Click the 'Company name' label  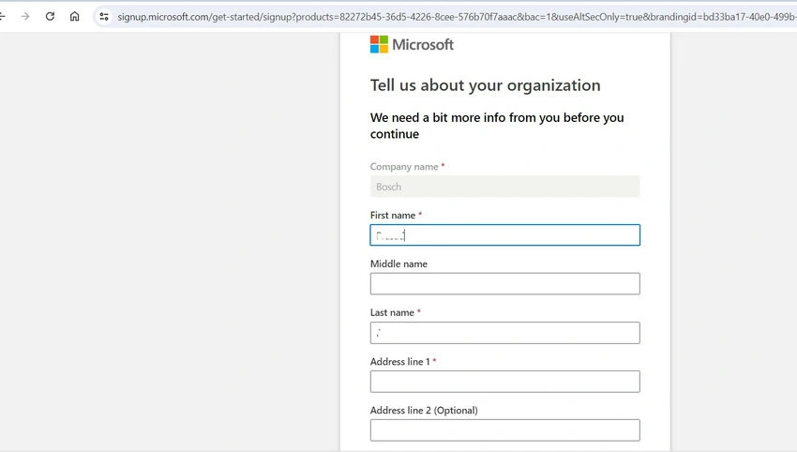pos(404,167)
